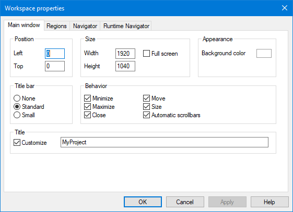Uncheck the Minimize behavior checkbox

tap(87, 98)
